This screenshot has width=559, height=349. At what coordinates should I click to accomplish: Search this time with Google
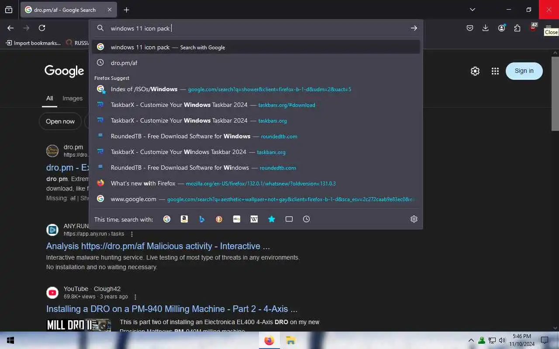pos(167,219)
